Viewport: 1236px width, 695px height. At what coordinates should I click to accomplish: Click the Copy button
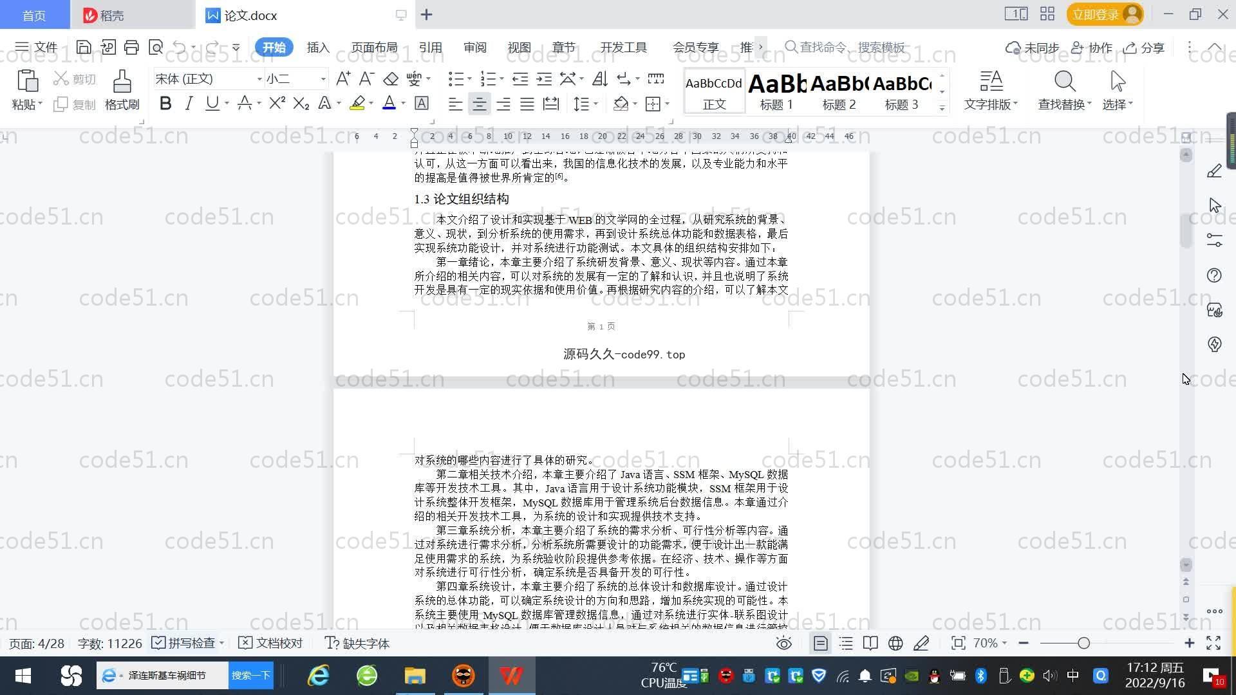click(x=75, y=104)
